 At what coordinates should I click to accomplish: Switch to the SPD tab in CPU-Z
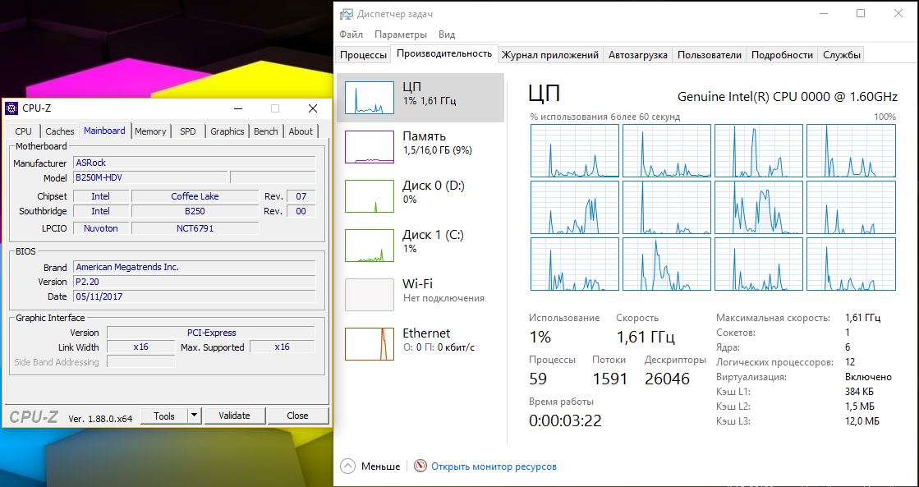click(x=188, y=131)
